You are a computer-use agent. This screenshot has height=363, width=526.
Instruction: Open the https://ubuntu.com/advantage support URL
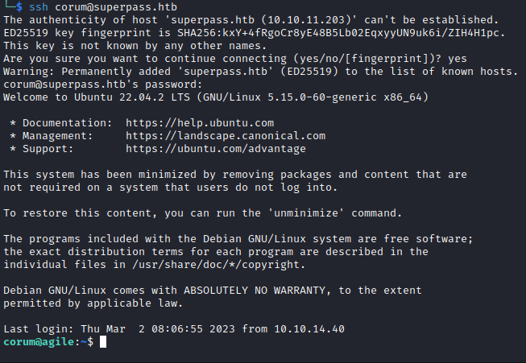(x=203, y=149)
